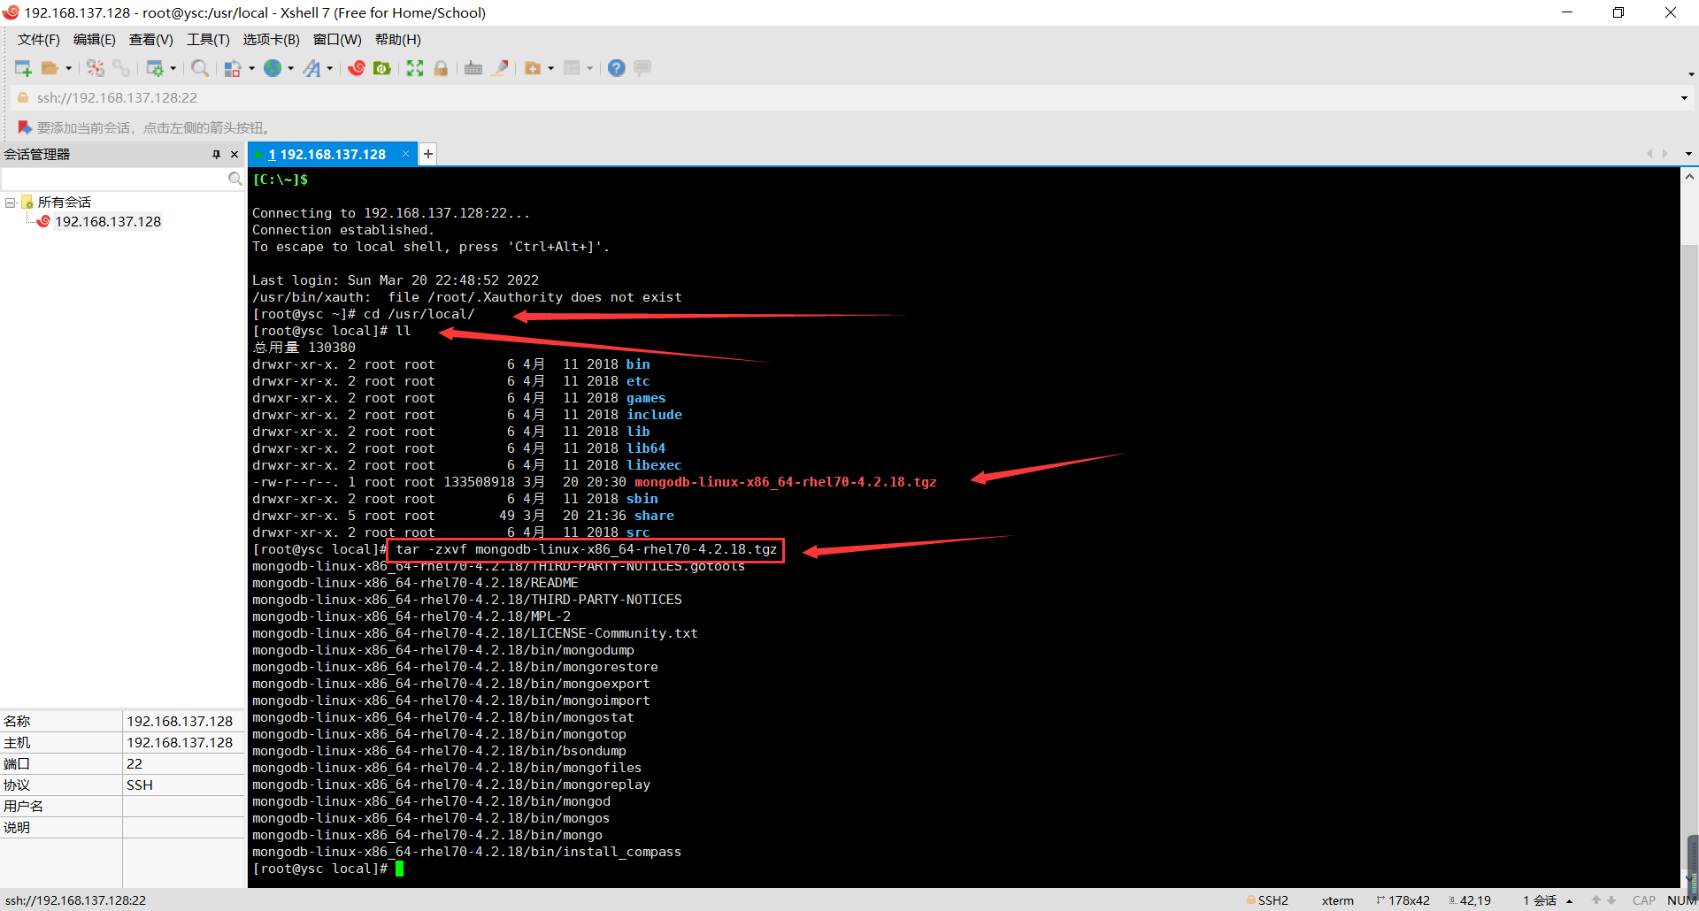Close the session manager panel

(234, 154)
